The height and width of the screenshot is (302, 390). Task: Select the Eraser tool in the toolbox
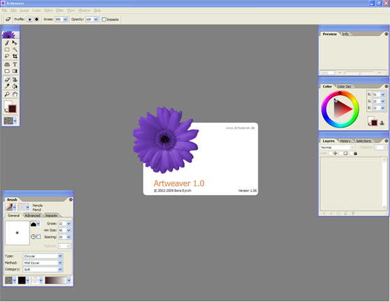coord(7,79)
